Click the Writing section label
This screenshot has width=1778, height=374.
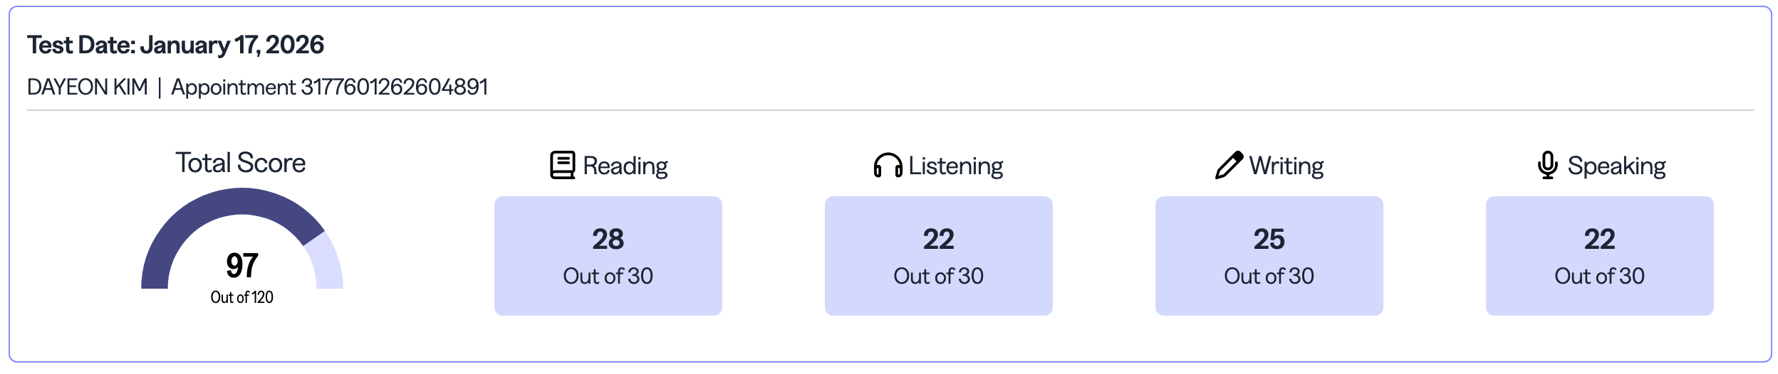click(1286, 166)
